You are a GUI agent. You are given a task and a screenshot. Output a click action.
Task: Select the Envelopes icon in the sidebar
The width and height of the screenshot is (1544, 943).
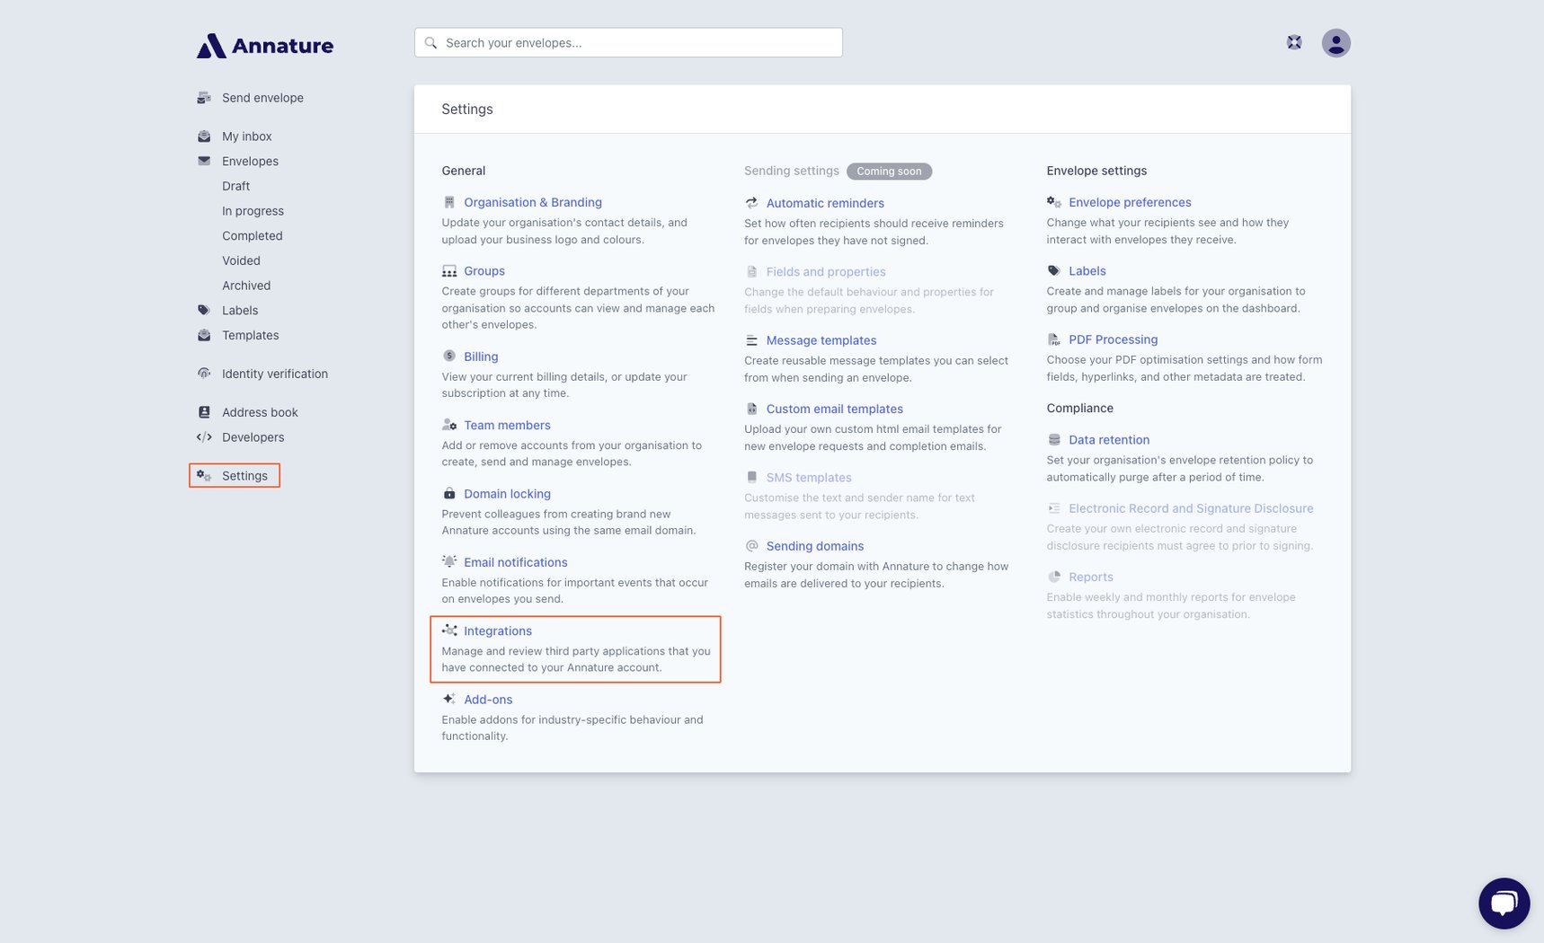(x=202, y=161)
